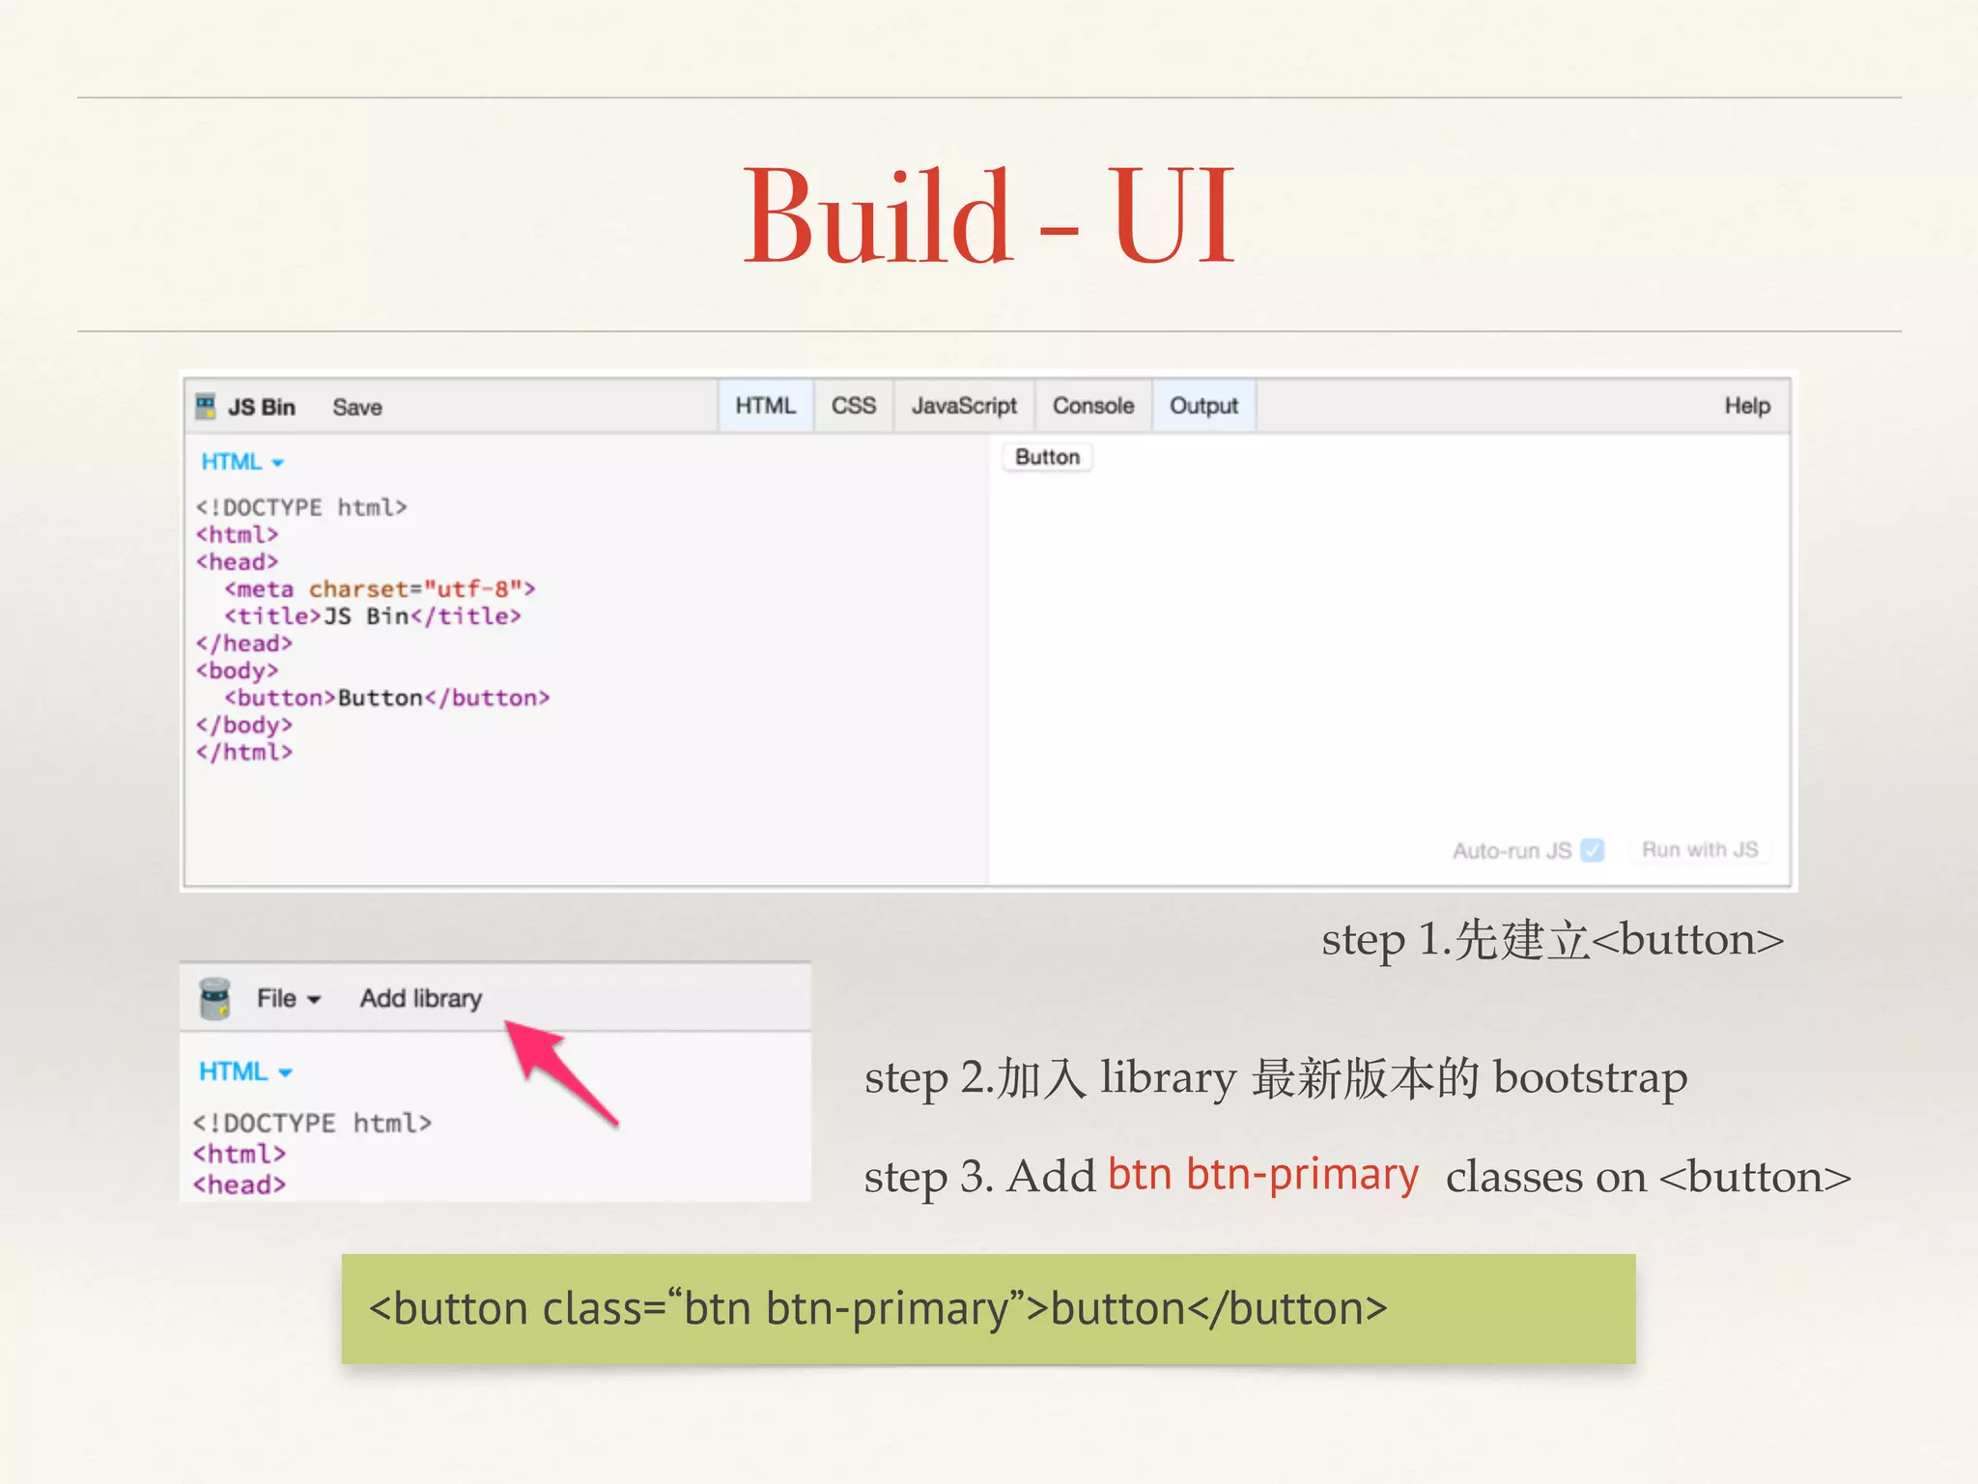
Task: Expand the HTML dropdown in the upper editor
Action: pos(242,462)
